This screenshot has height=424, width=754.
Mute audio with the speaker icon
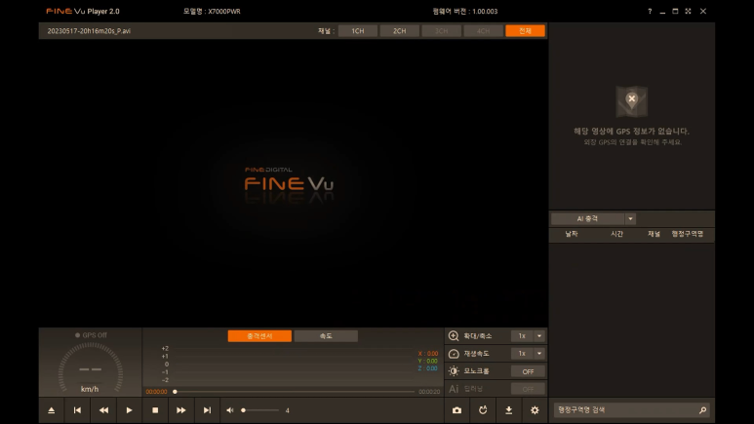point(230,410)
